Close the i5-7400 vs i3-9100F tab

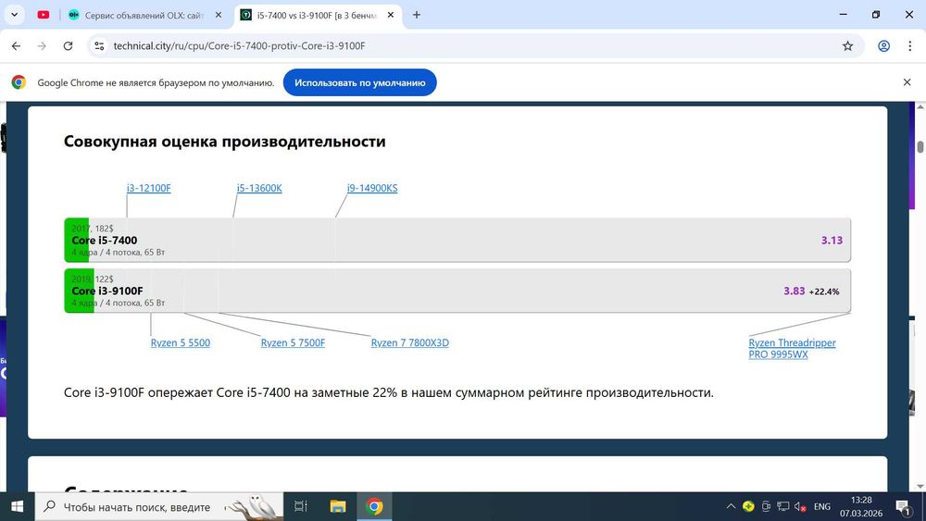[391, 16]
